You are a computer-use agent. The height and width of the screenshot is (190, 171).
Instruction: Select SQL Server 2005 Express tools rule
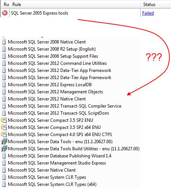39,13
